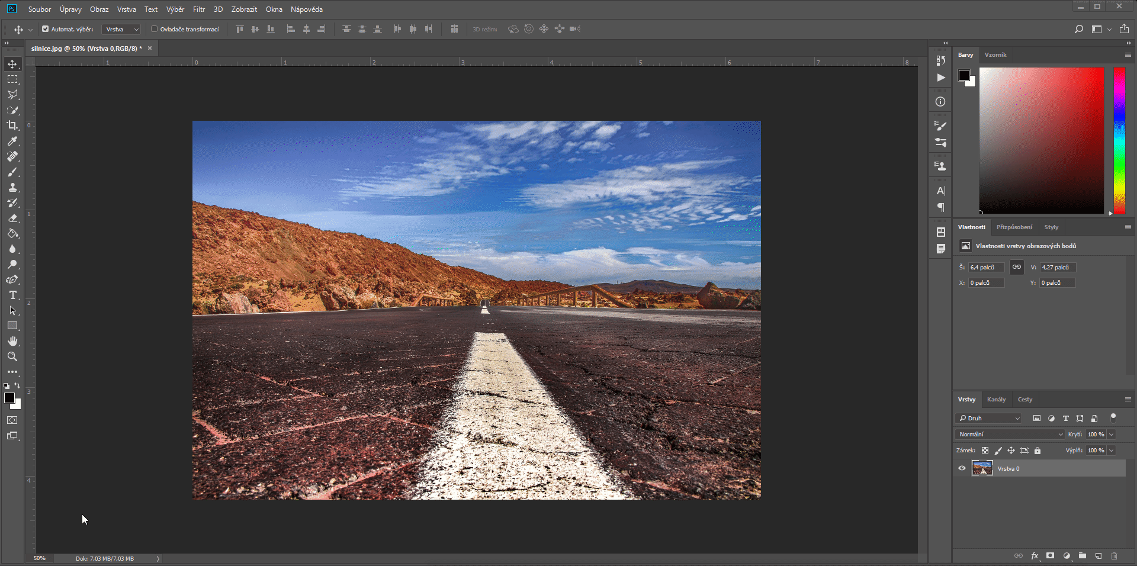Select the Brush tool
The width and height of the screenshot is (1137, 566).
[12, 172]
